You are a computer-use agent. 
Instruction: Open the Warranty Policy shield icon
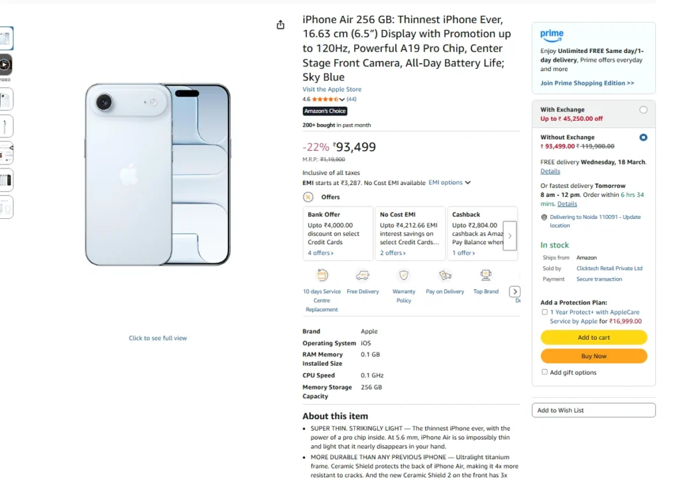tap(404, 275)
